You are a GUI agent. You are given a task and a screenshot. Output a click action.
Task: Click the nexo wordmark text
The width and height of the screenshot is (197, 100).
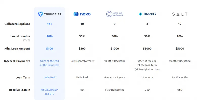pyautogui.click(x=85, y=14)
